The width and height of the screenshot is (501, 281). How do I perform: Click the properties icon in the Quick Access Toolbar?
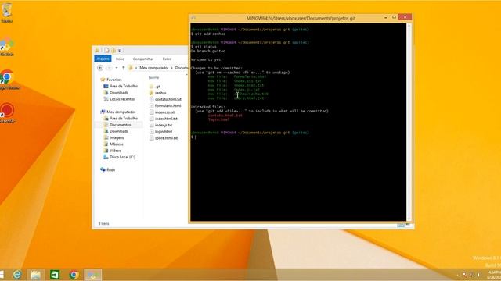(x=106, y=50)
